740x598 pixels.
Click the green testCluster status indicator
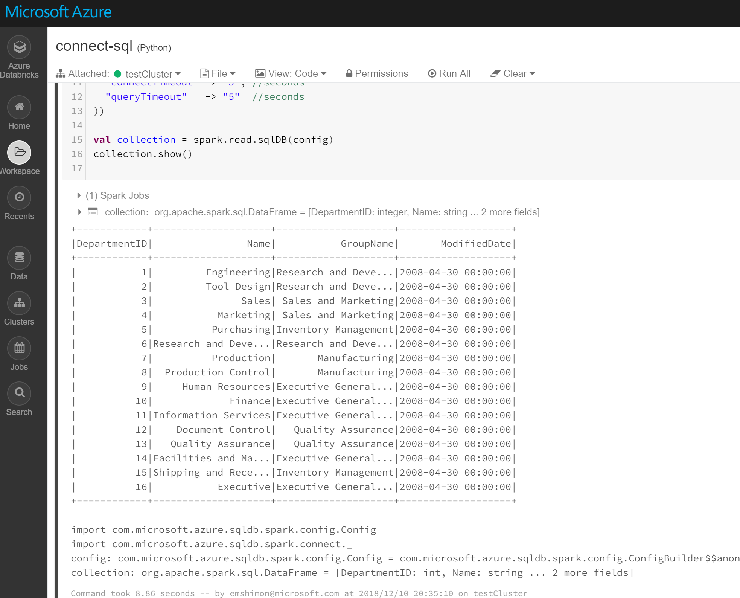[x=118, y=74]
